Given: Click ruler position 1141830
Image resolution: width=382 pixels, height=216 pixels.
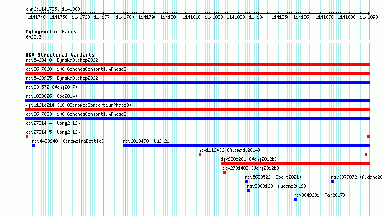Looking at the screenshot, I should pos(236,17).
